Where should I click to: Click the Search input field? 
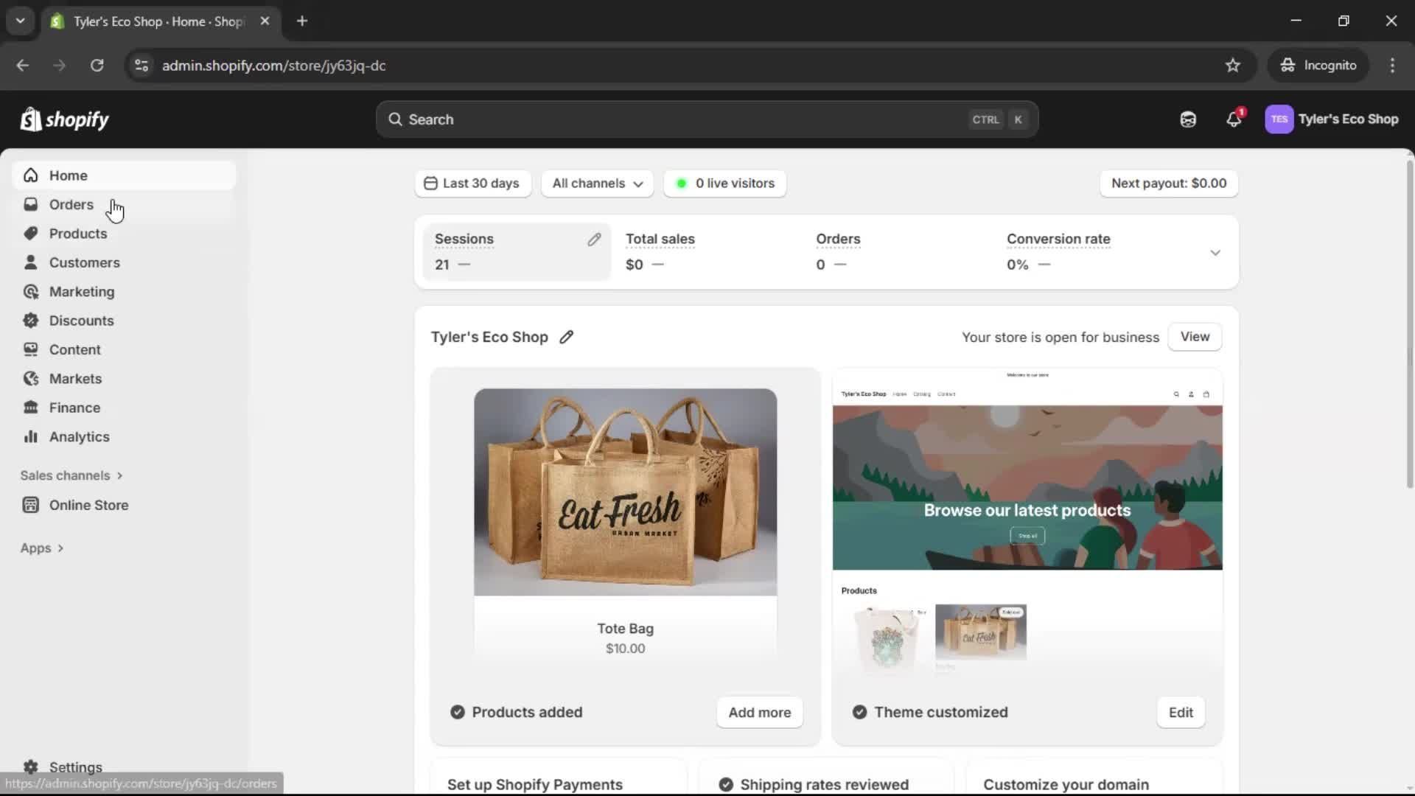pyautogui.click(x=685, y=119)
